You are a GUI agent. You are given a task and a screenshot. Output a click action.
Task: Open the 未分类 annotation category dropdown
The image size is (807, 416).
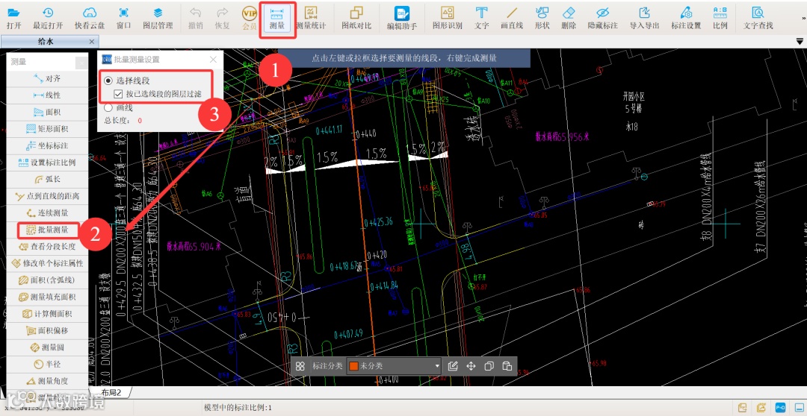pos(395,366)
